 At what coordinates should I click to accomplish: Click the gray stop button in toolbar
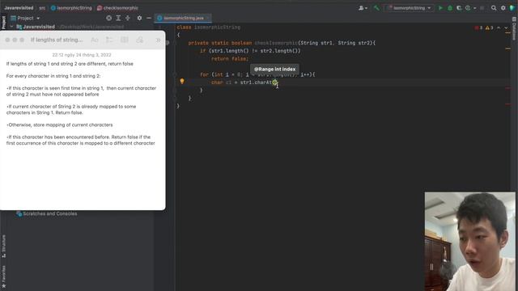[x=482, y=8]
